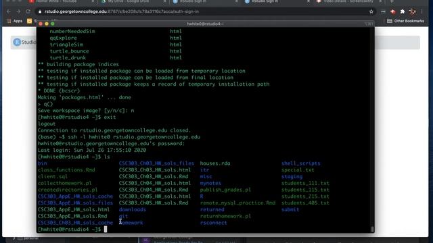Click 'class_functions.Rmd' in the listing
Viewport: 433px width, 243px height.
[x=66, y=170]
